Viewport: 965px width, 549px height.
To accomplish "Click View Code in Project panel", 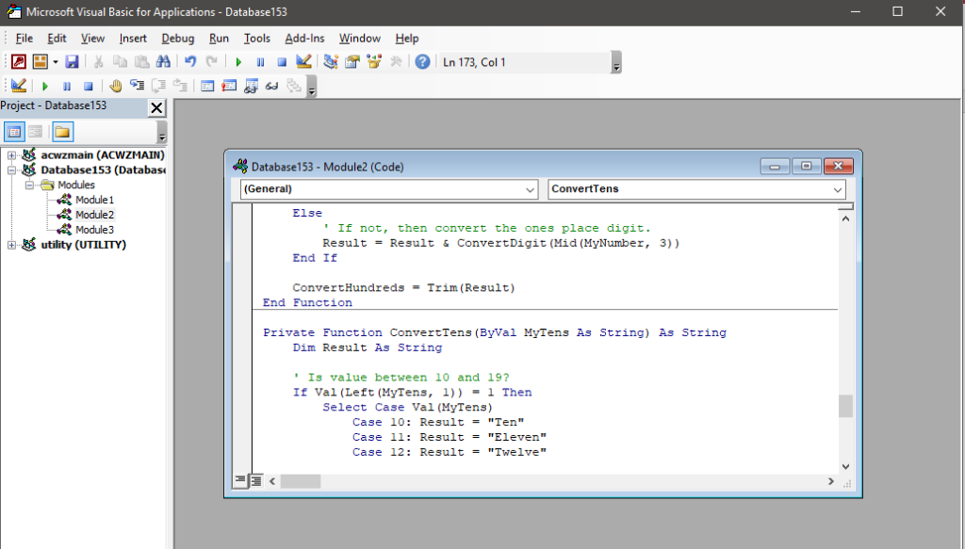I will (14, 132).
